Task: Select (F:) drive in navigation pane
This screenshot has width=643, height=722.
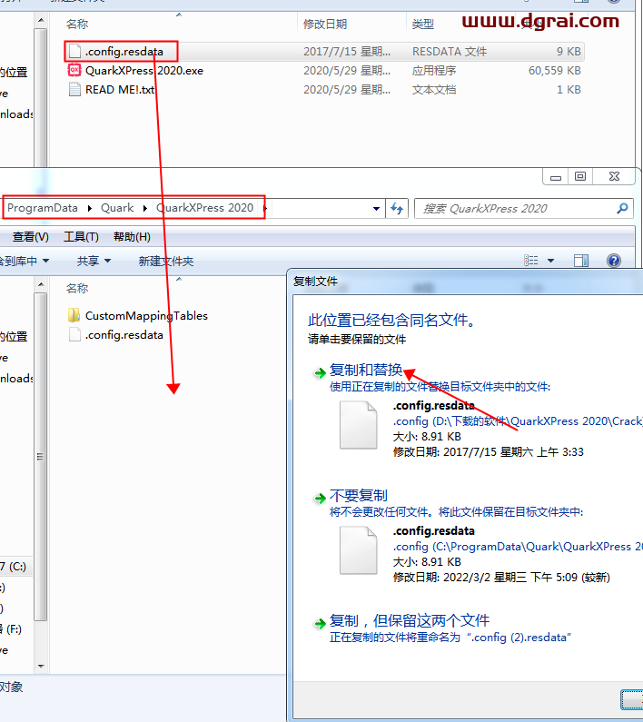Action: point(12,629)
